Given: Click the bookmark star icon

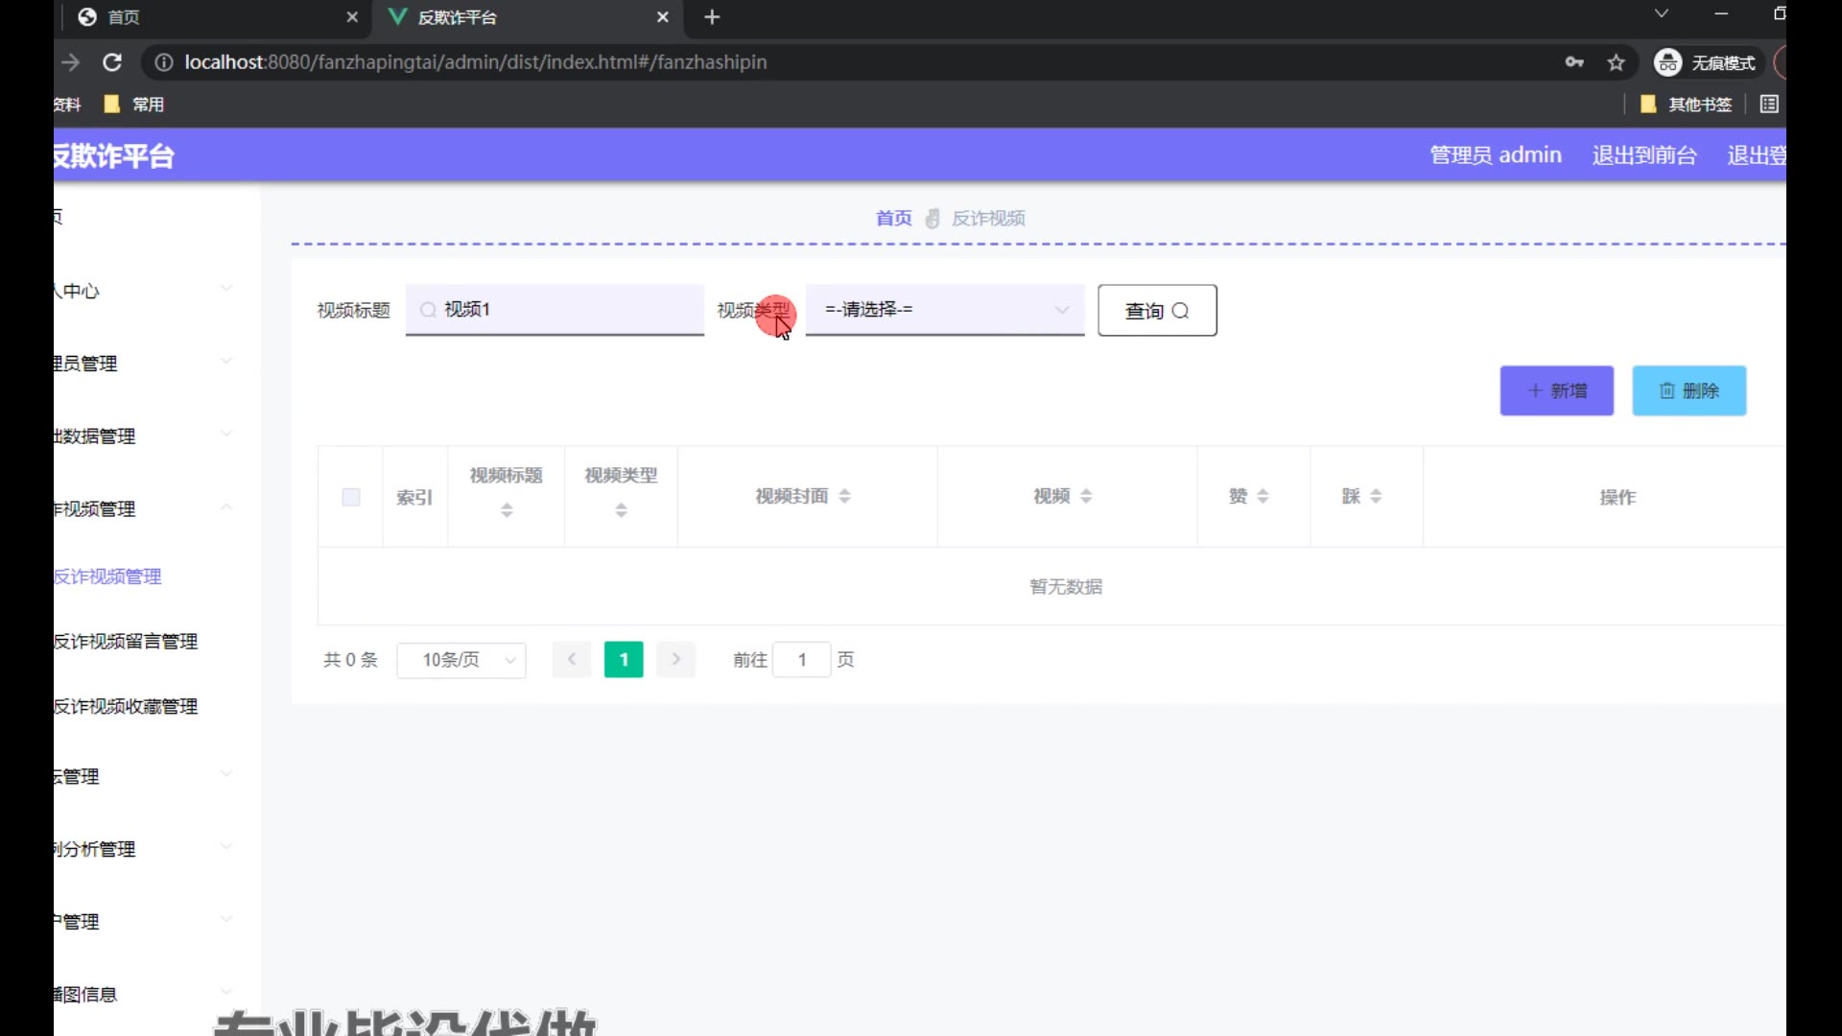Looking at the screenshot, I should tap(1617, 62).
